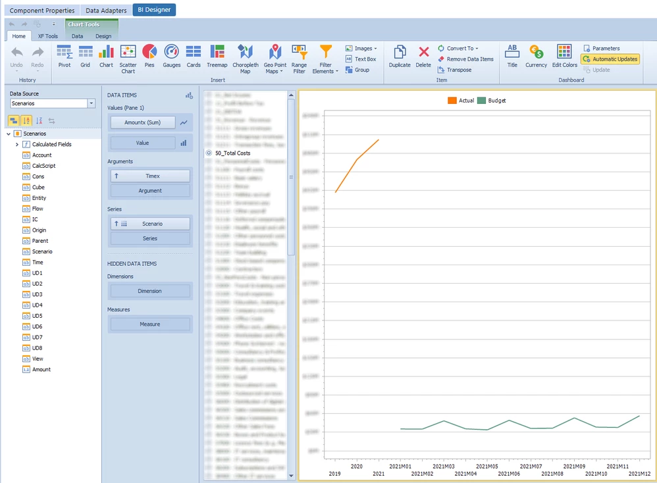This screenshot has width=657, height=483.
Task: Open the Data Source dropdown
Action: [91, 103]
